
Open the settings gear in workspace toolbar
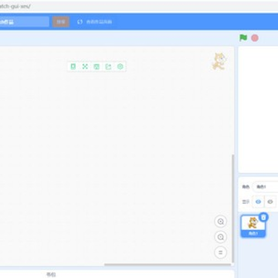[120, 66]
